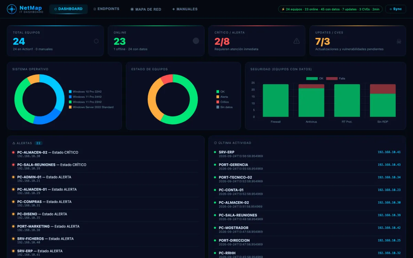
Task: Open the PC-ALMACEN-02 Estado CRÍTICO alert
Action: tap(105, 154)
